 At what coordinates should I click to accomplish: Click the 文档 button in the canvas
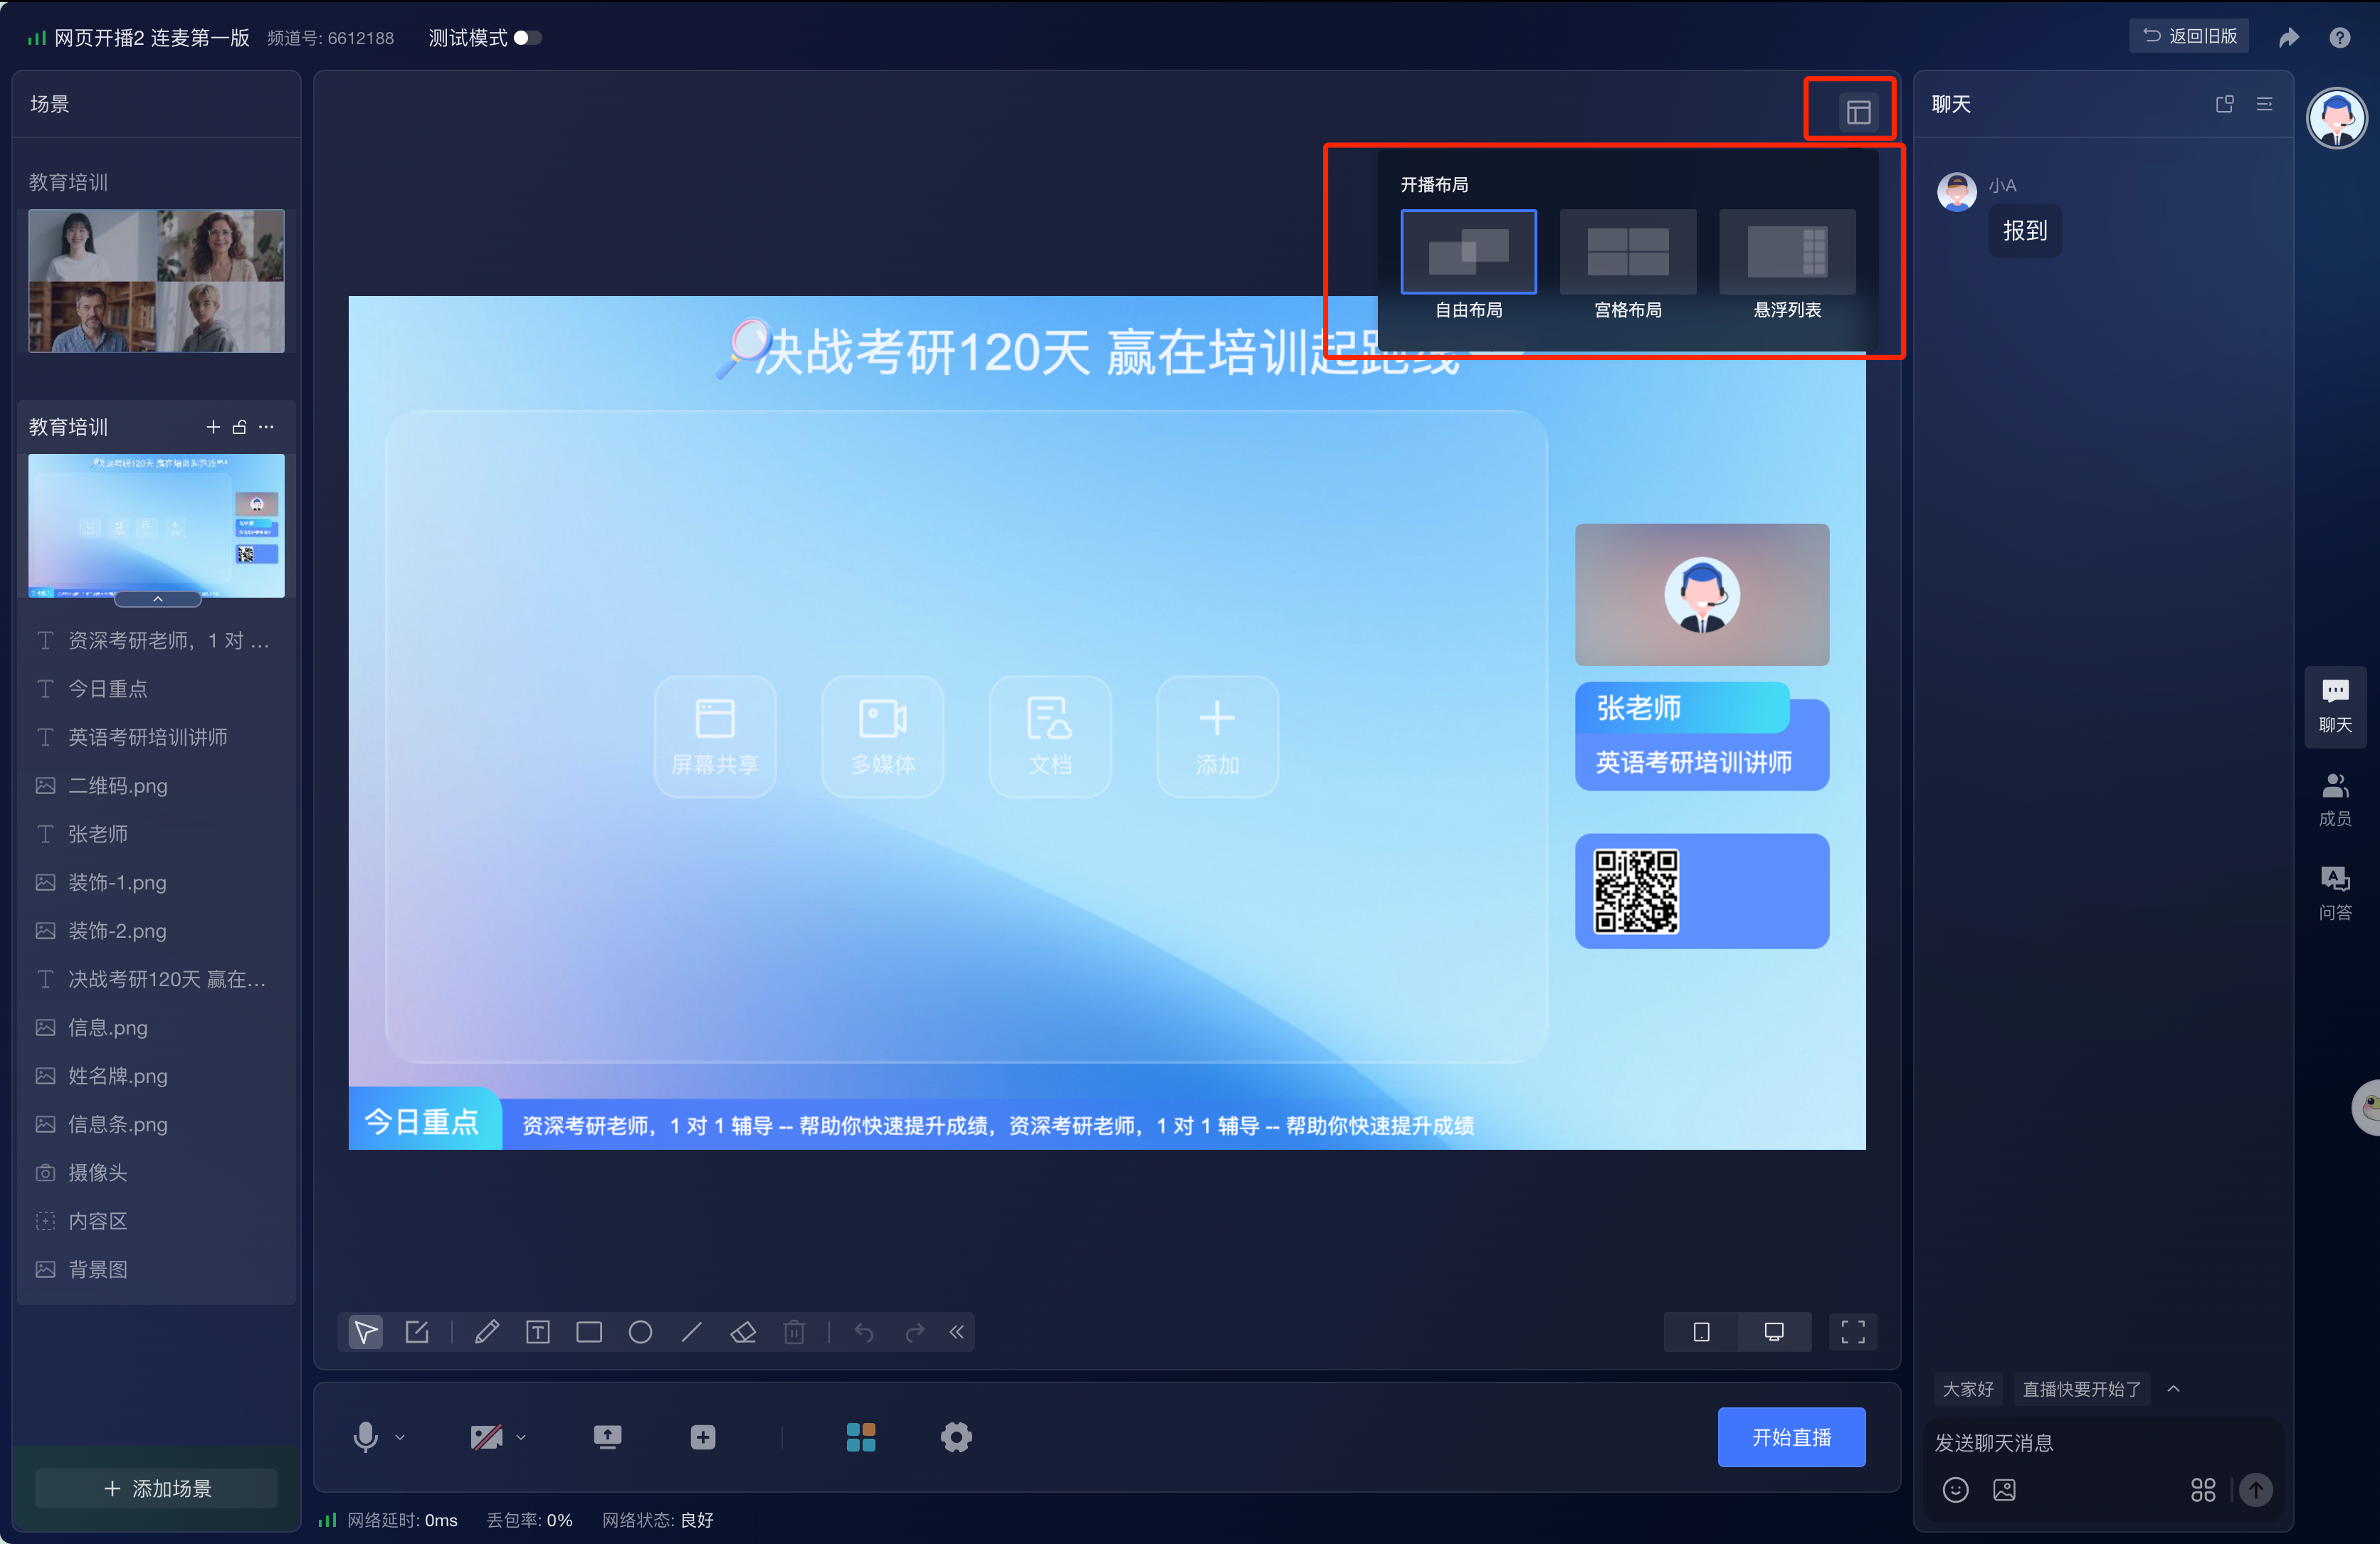[x=1050, y=737]
